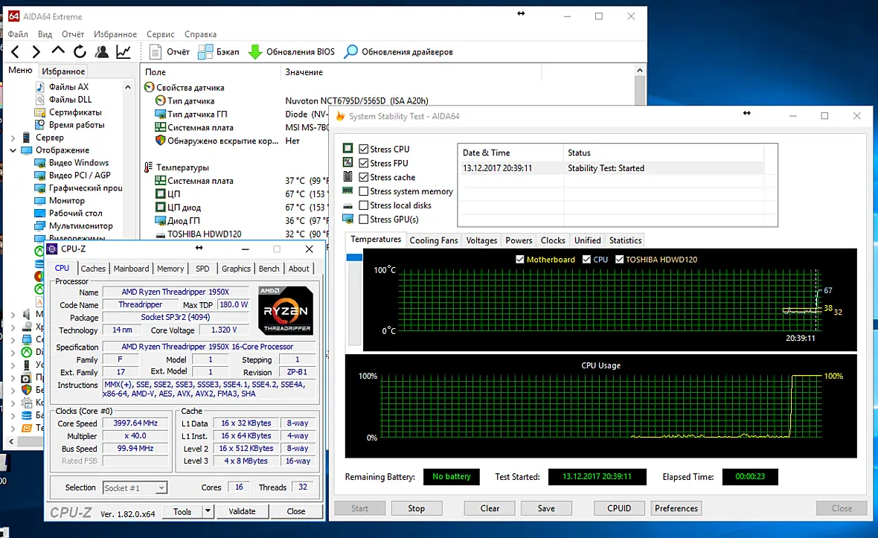Open Обновления драйверов search item
878x538 pixels.
point(398,52)
